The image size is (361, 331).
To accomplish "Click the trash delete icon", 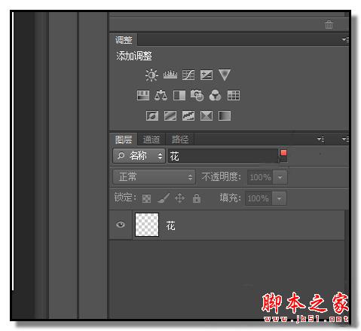I will 329,25.
